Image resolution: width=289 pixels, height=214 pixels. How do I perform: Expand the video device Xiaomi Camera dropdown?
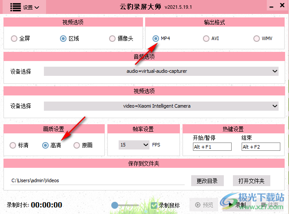point(161,106)
